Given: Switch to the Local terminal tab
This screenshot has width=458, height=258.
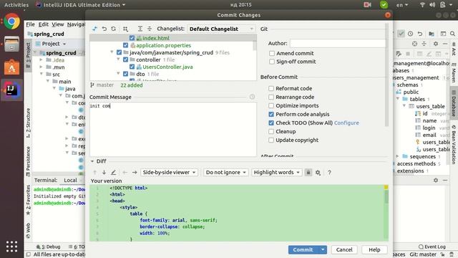Looking at the screenshot, I should (x=70, y=180).
